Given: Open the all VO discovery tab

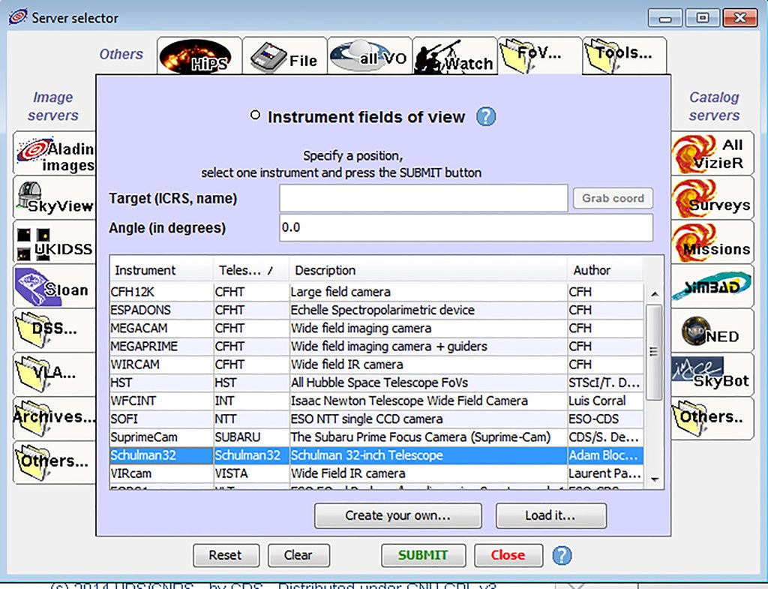Looking at the screenshot, I should click(x=370, y=56).
